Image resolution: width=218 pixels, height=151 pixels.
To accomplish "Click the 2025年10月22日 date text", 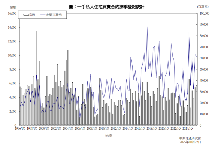I will pos(190,142).
